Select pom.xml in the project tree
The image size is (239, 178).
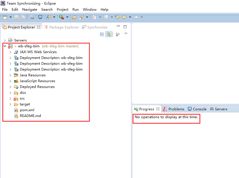(24, 110)
